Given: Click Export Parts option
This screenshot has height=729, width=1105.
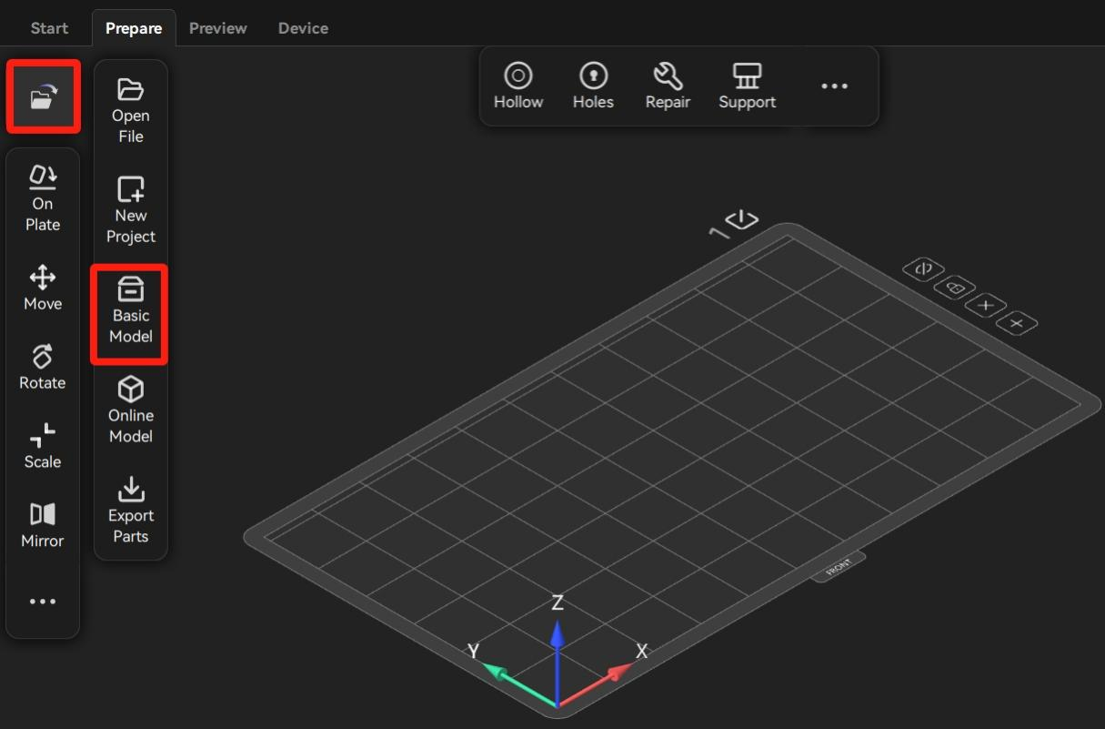Looking at the screenshot, I should tap(131, 511).
